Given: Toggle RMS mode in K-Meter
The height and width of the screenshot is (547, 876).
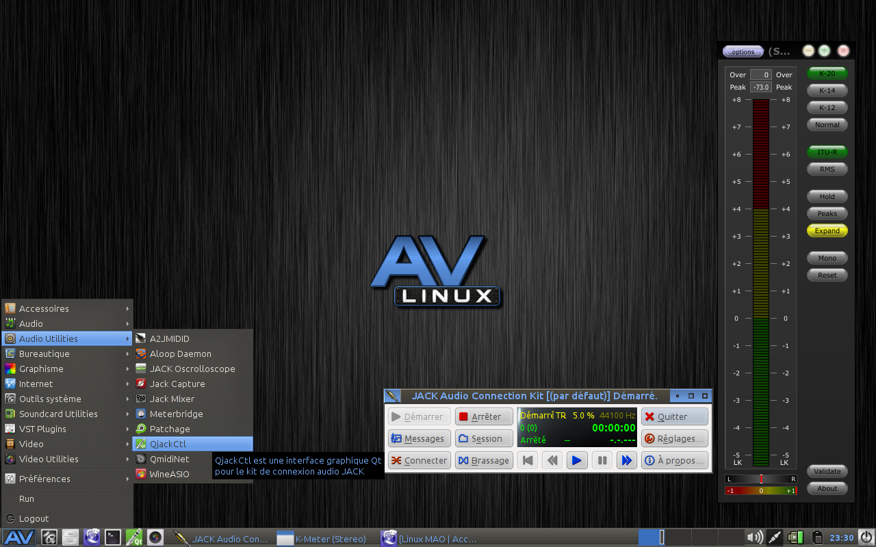Looking at the screenshot, I should tap(827, 169).
